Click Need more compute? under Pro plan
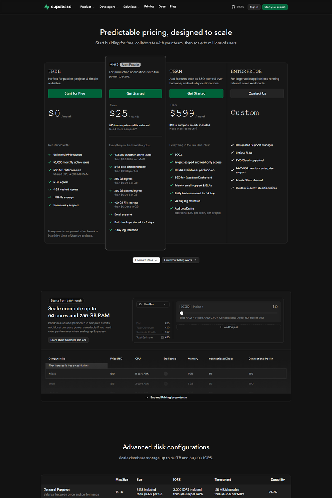The width and height of the screenshot is (332, 498). pos(123,129)
